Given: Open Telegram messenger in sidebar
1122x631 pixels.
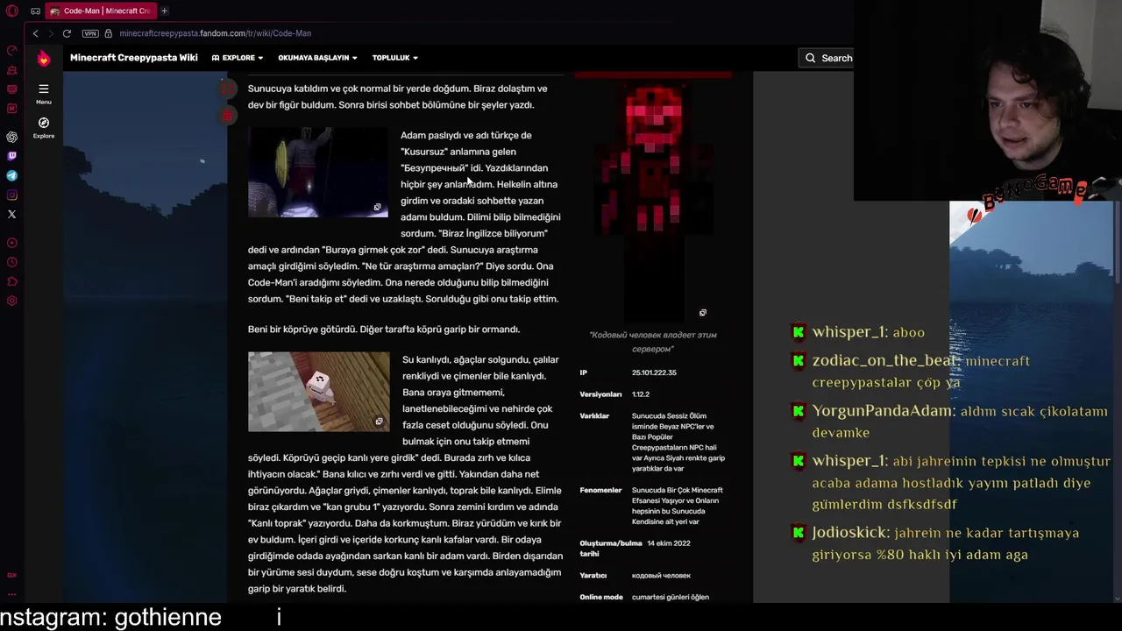Looking at the screenshot, I should [x=11, y=175].
